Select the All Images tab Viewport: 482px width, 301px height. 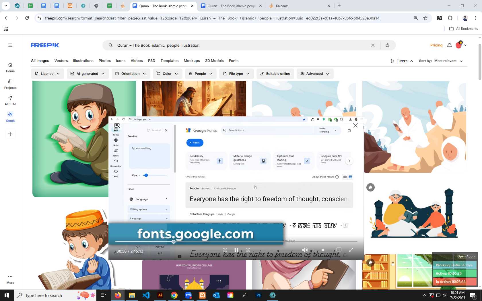tap(40, 61)
